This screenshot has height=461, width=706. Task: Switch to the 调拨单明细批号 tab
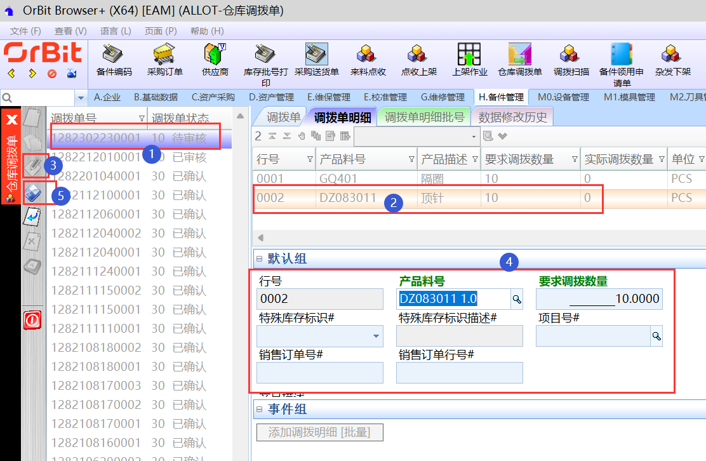coord(424,117)
